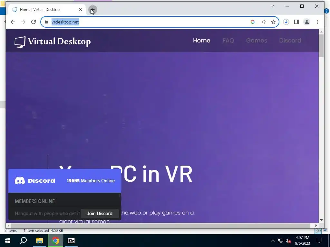Switch Explorer window to details view

click(318, 231)
